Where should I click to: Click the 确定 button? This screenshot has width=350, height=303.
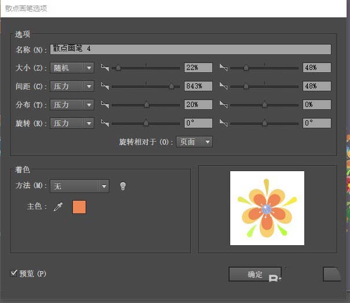pyautogui.click(x=255, y=274)
